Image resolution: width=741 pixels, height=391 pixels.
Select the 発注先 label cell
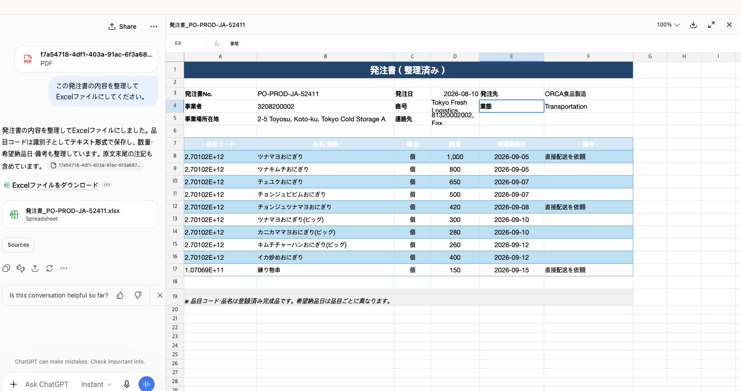512,94
